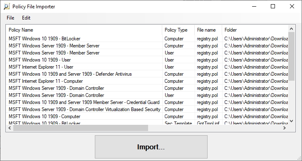302x161 pixels.
Task: Click the Import... button
Action: [151, 147]
